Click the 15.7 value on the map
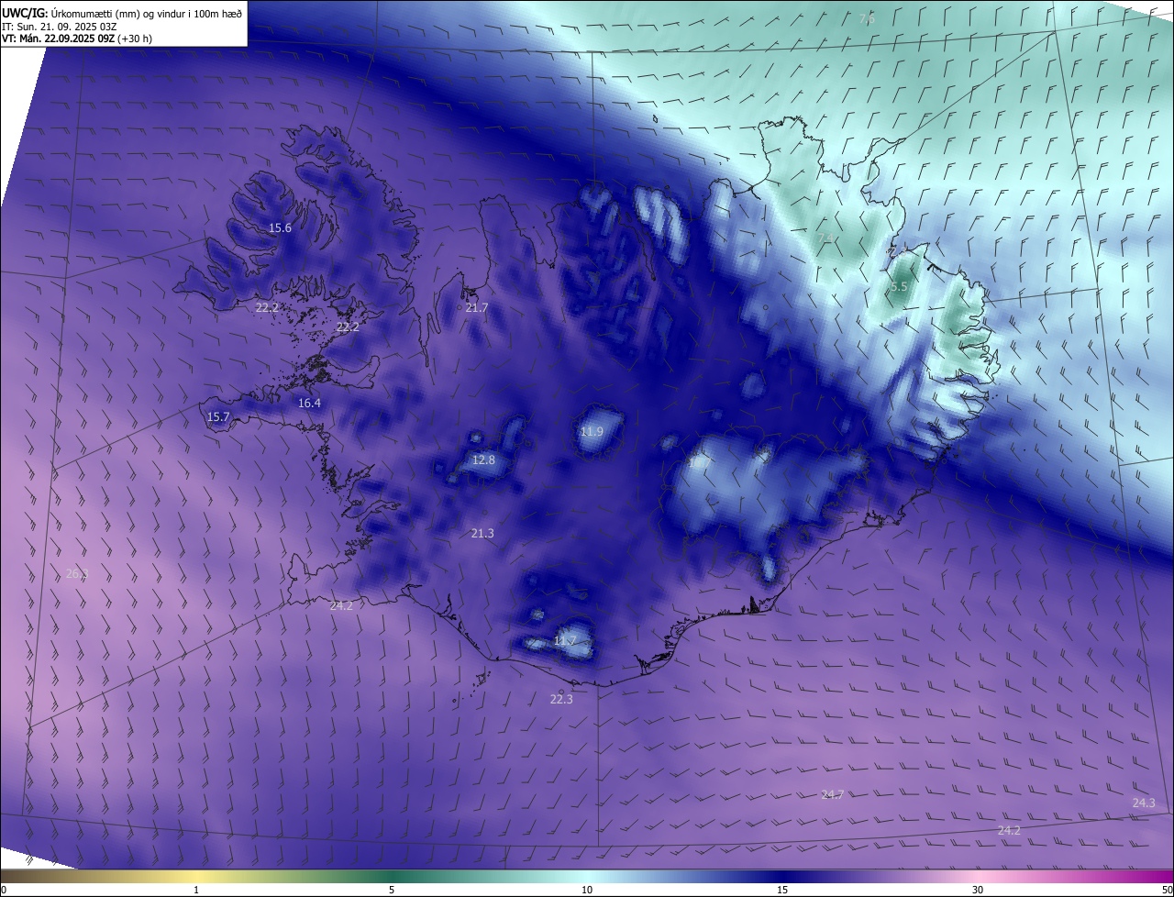Image resolution: width=1174 pixels, height=897 pixels. click(218, 416)
